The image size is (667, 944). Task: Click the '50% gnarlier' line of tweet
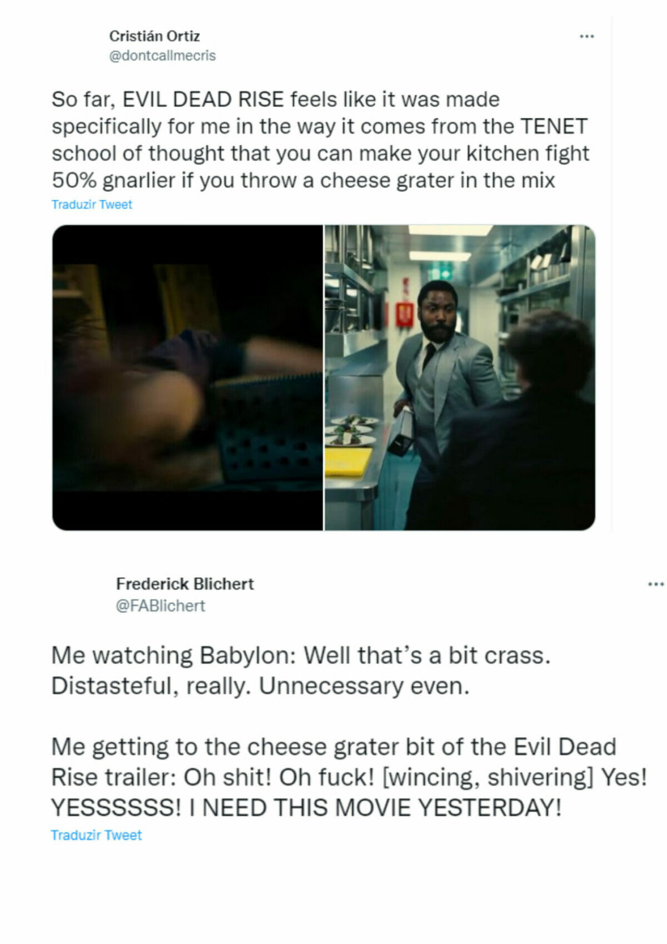(x=303, y=180)
